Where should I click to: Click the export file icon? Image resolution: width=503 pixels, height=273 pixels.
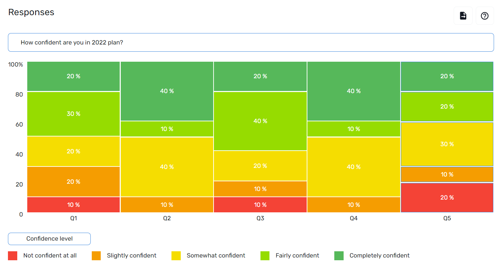[463, 16]
